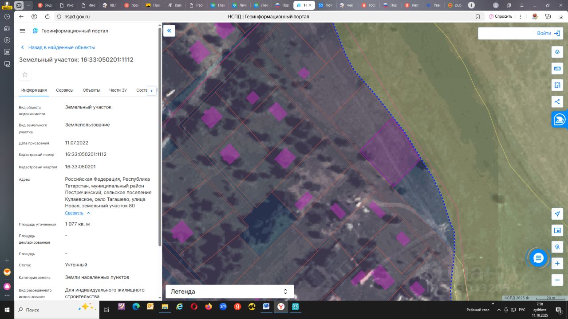Screen dimensions: 568x319
Task: Collapse the left info panel with double arrows
Action: (x=169, y=31)
